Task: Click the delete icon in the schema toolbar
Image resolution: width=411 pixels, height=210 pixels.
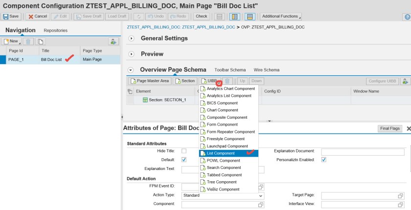Action: (x=227, y=81)
